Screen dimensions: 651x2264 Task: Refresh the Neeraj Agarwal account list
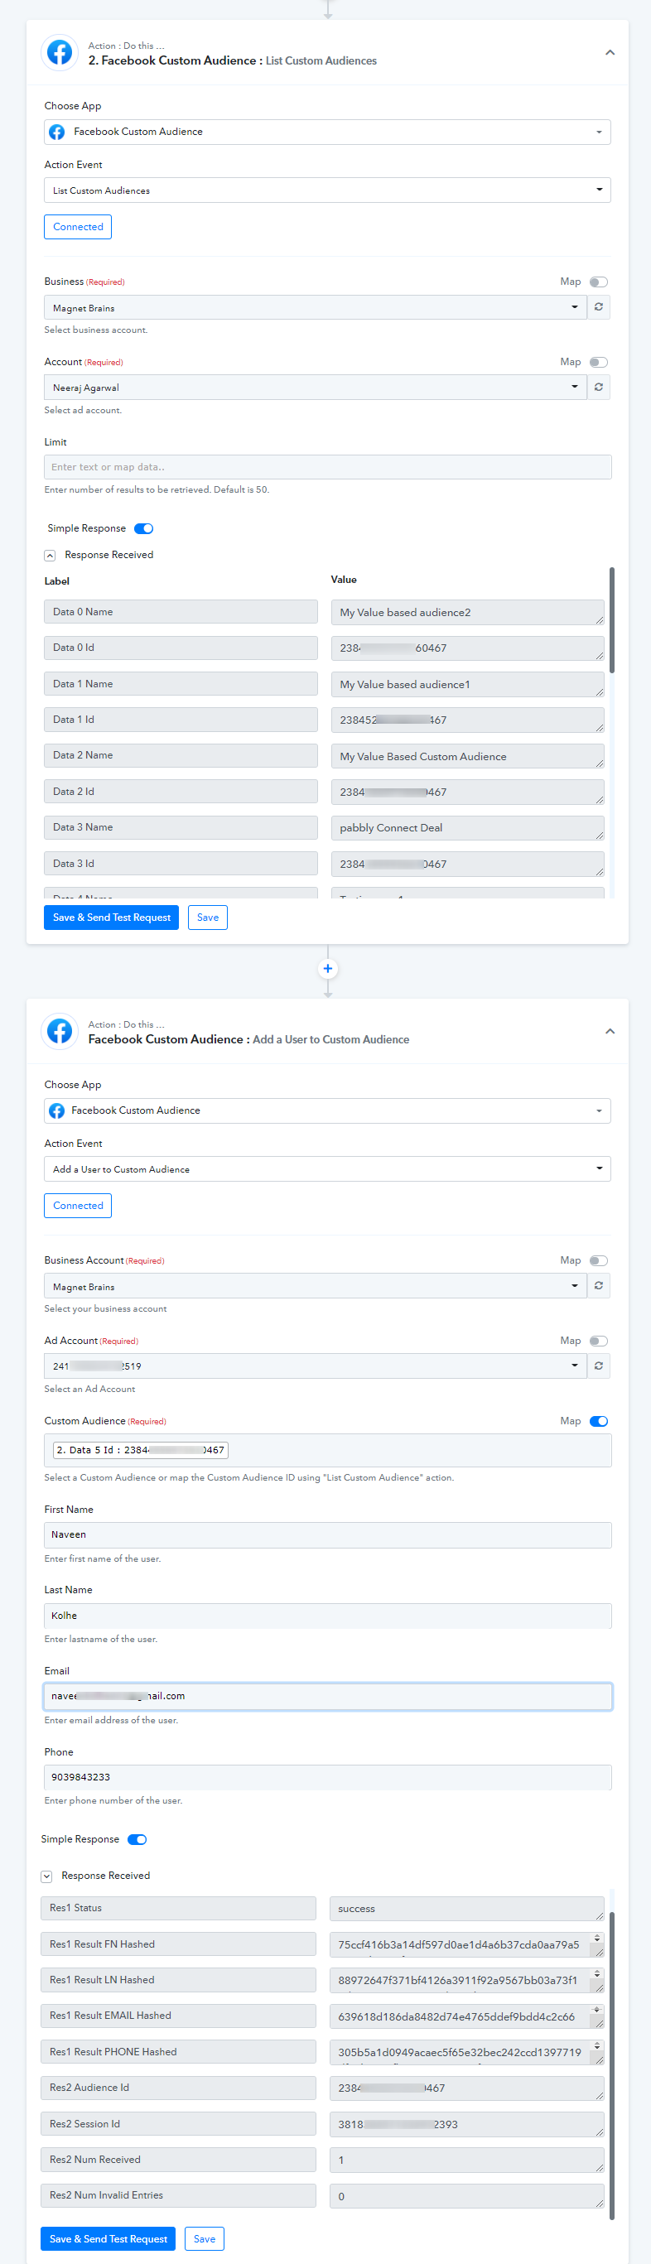pos(598,387)
